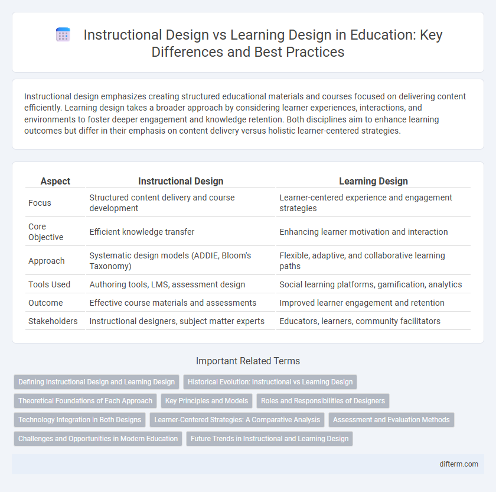Click 'Challenges and Opportunities in Modern Education'
The width and height of the screenshot is (496, 492).
tap(98, 439)
